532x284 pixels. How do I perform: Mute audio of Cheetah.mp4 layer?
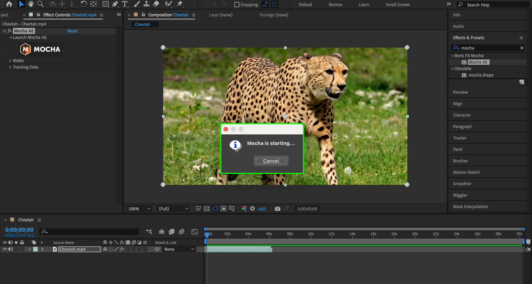coord(11,249)
